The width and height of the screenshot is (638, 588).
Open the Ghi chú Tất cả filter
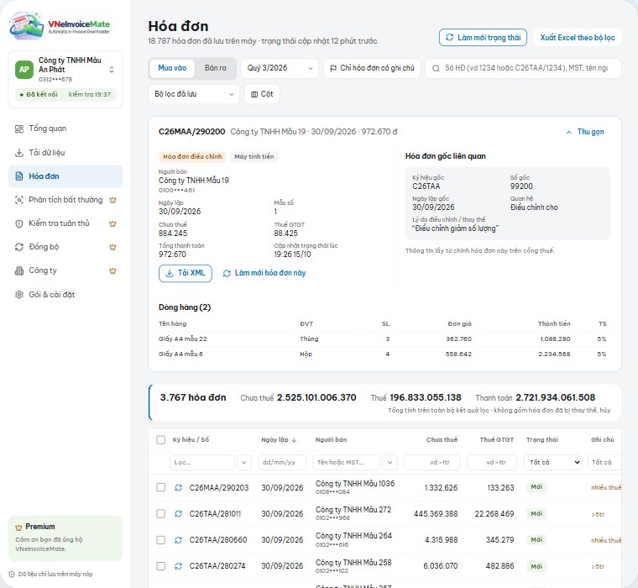(x=604, y=462)
